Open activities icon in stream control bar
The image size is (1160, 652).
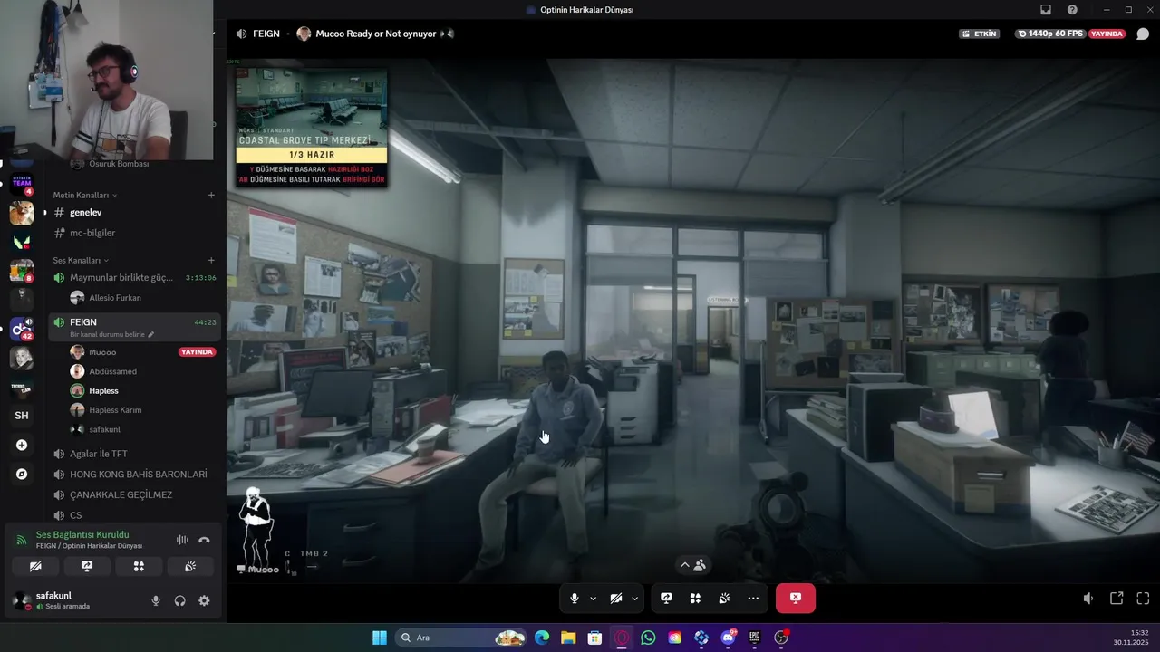point(695,599)
